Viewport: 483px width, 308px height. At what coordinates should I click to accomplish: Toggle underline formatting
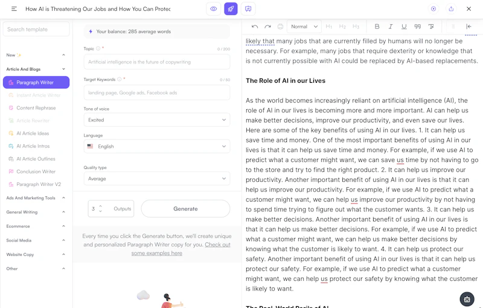point(404,27)
